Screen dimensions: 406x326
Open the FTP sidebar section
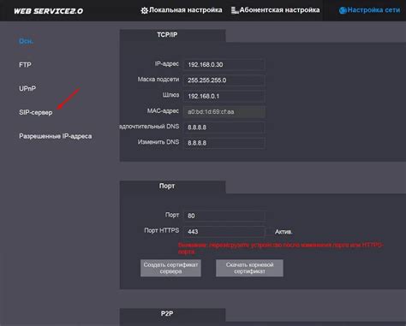25,65
